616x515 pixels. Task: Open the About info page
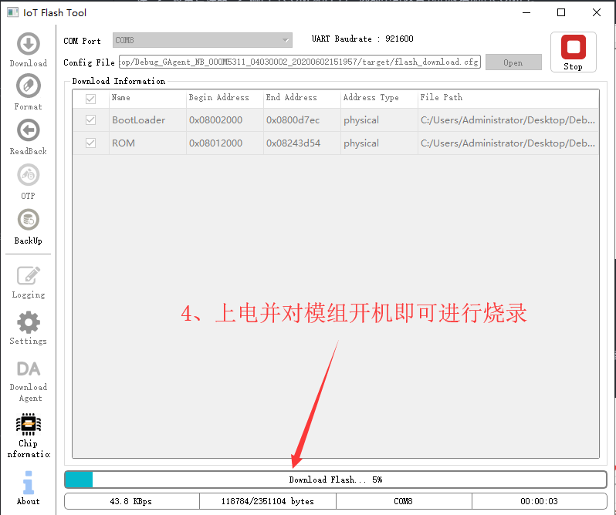tap(29, 487)
